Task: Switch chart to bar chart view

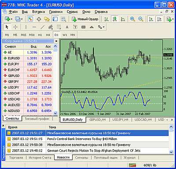Action: 106,19
